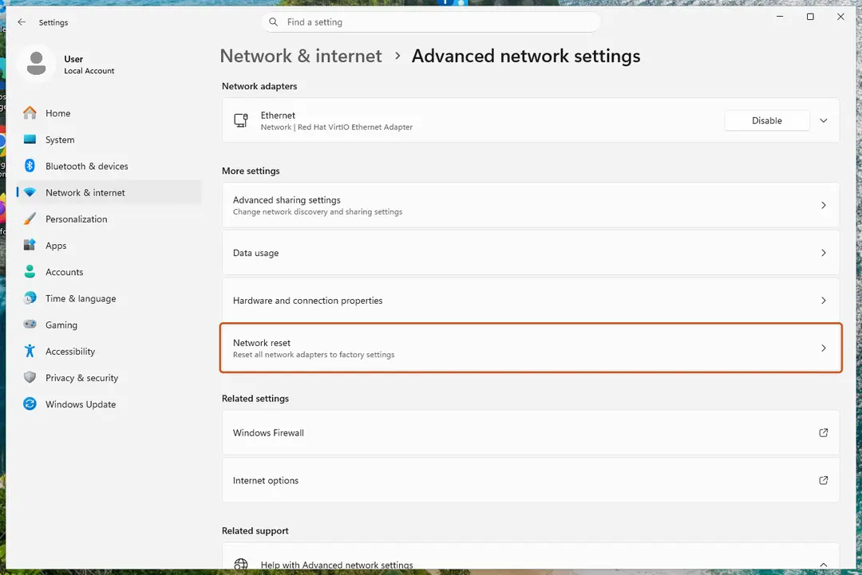This screenshot has width=862, height=575.
Task: Click external link icon for Windows Firewall
Action: coord(823,433)
